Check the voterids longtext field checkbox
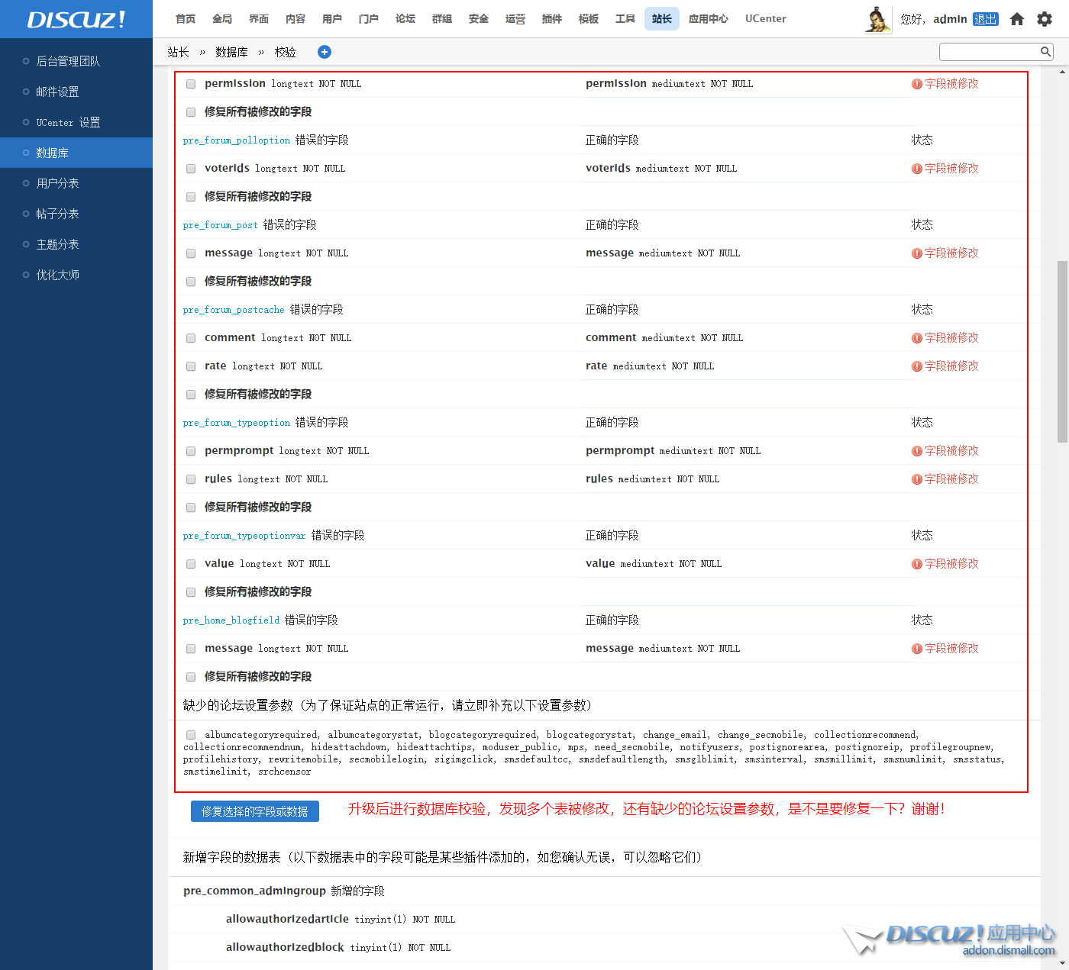The image size is (1069, 970). pos(191,169)
